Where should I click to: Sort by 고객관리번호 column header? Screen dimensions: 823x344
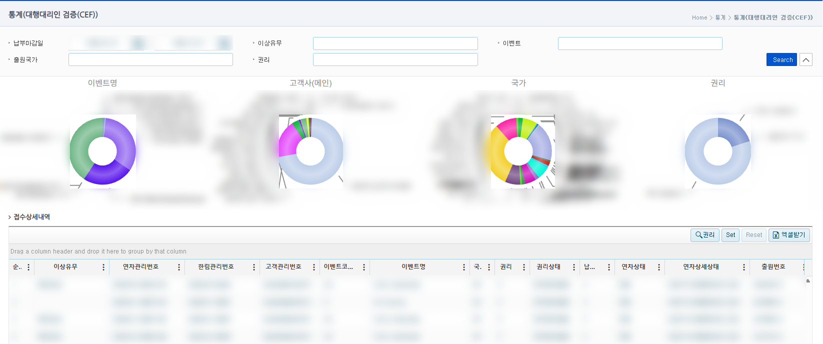tap(283, 267)
